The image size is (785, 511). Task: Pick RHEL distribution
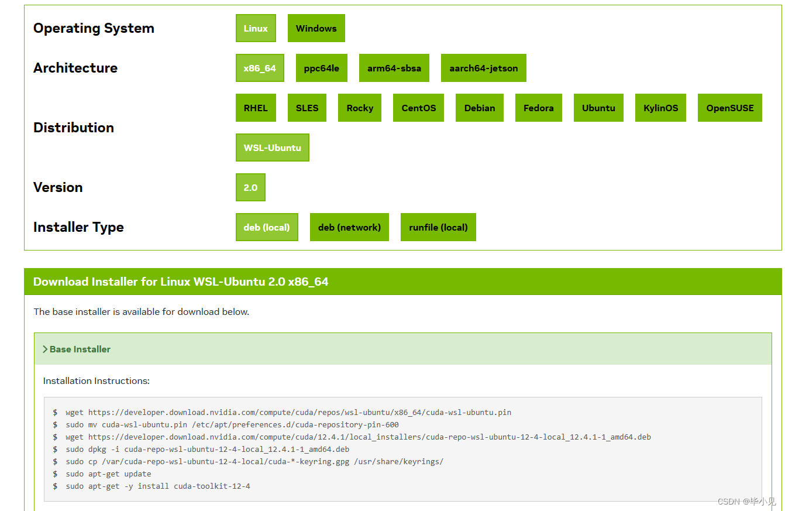coord(256,108)
